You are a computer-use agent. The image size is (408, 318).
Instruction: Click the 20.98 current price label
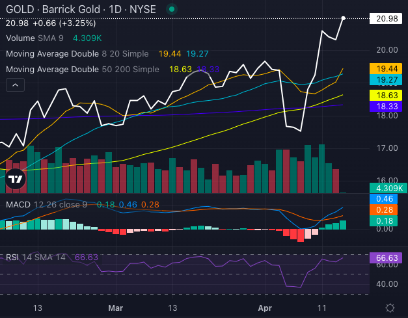click(387, 19)
